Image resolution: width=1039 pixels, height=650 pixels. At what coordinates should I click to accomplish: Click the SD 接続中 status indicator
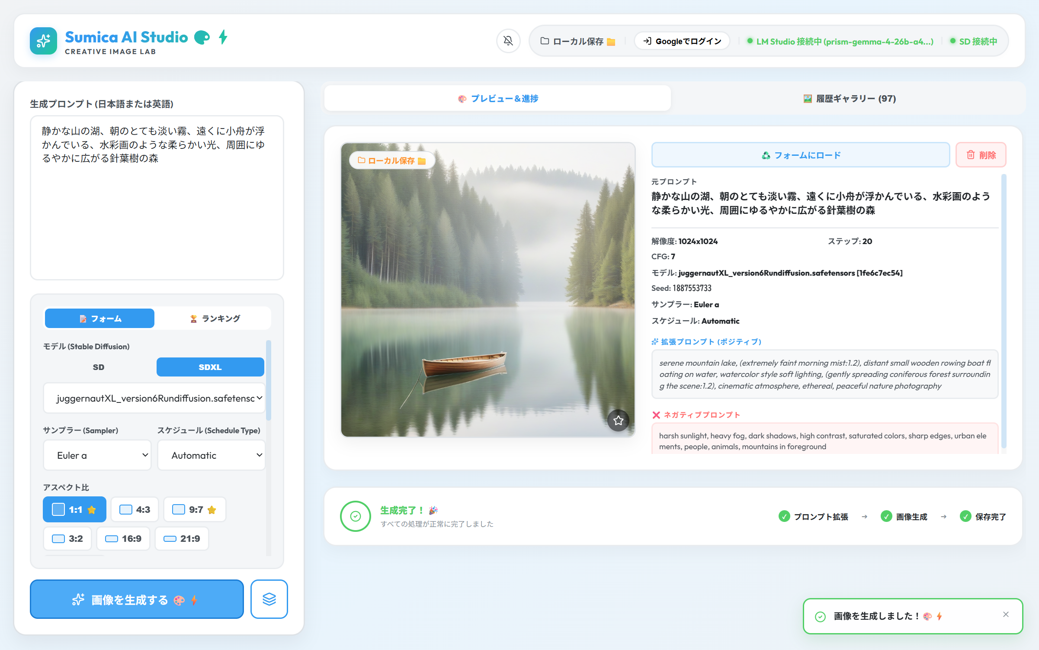[x=974, y=42]
